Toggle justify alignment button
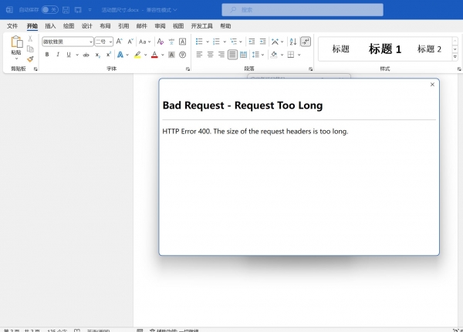 click(x=232, y=55)
